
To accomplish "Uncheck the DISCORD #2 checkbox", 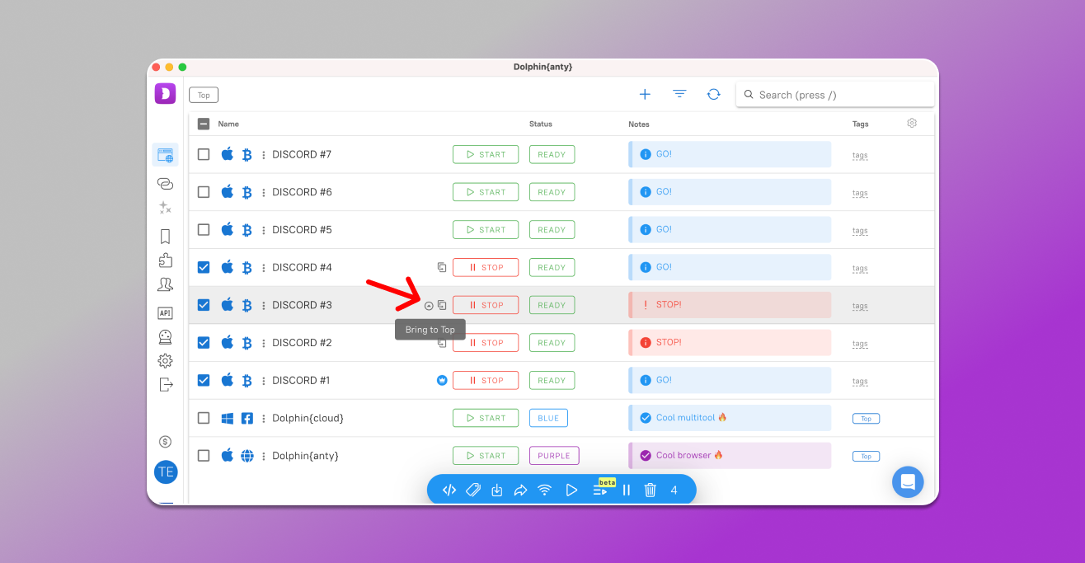I will pos(204,343).
